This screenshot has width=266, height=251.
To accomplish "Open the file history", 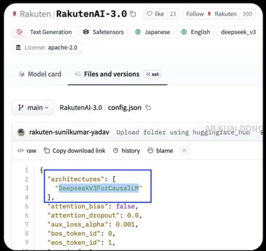I will (x=127, y=151).
